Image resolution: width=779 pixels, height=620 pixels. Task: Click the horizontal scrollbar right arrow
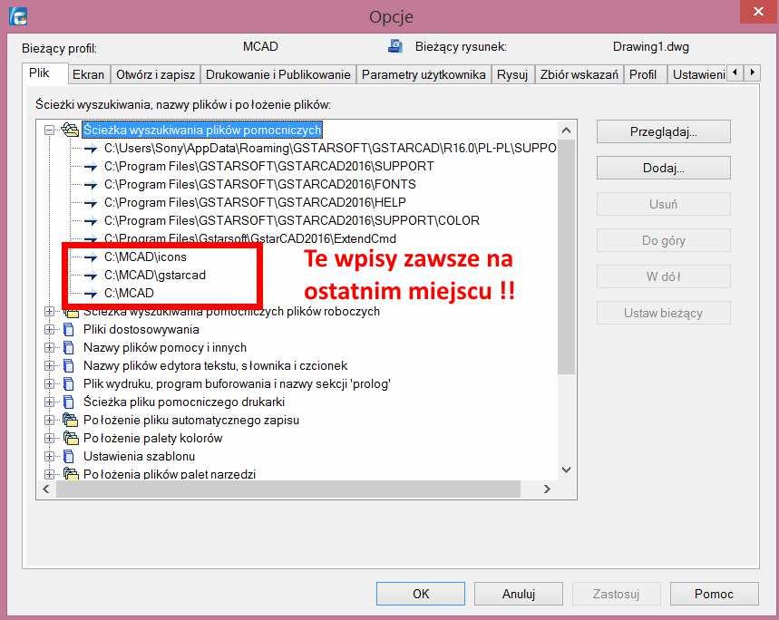click(547, 489)
